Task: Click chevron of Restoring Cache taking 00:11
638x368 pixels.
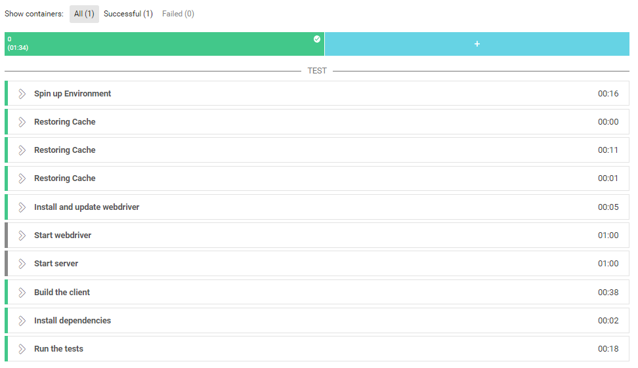Action: [22, 150]
